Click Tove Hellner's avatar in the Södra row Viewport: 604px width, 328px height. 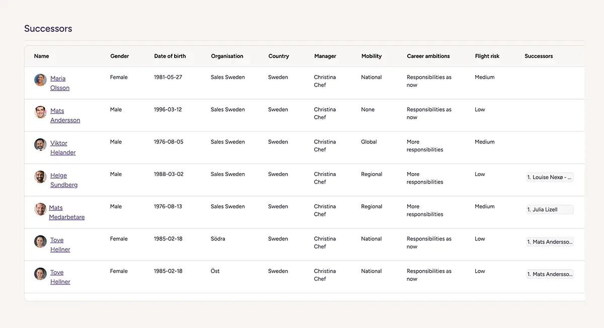(x=40, y=241)
